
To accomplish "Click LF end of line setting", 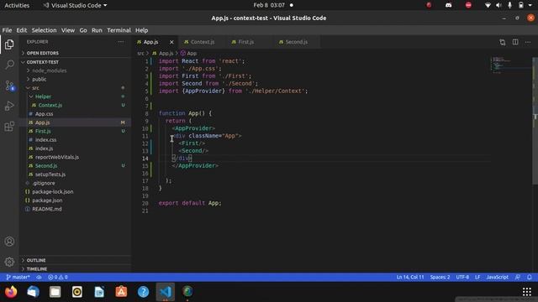I will (x=477, y=277).
